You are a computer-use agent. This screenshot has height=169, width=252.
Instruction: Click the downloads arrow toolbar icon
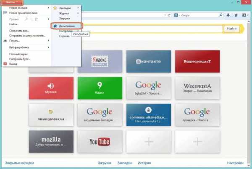pyautogui.click(x=228, y=15)
